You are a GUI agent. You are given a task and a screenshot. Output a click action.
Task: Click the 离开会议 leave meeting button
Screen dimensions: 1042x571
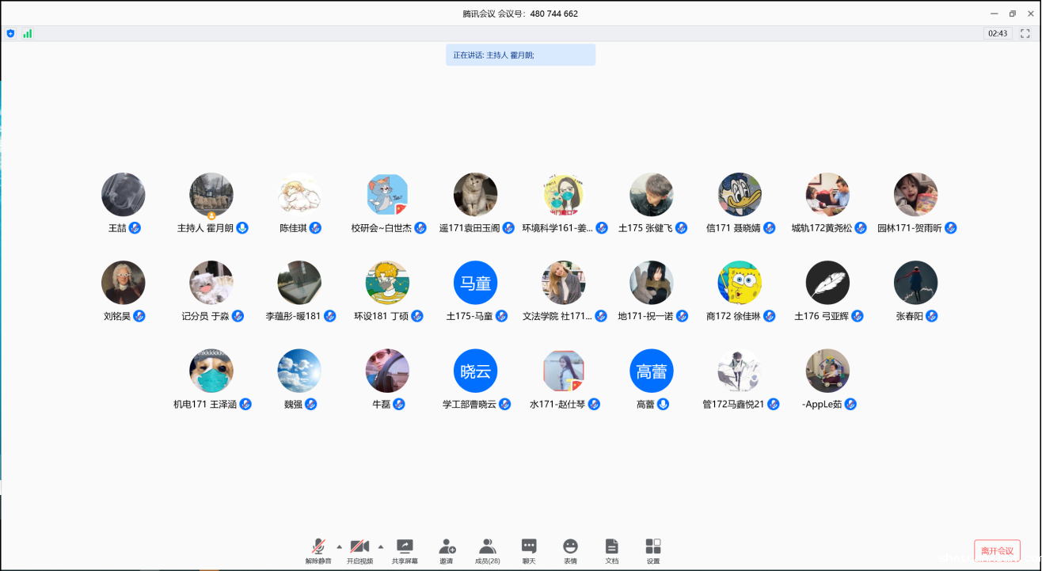(997, 550)
